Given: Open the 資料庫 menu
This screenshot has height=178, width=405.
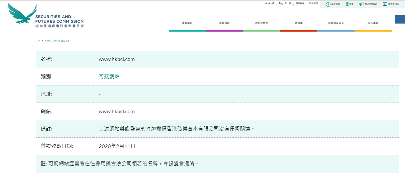Looking at the screenshot, I should click(299, 23).
